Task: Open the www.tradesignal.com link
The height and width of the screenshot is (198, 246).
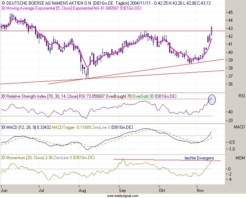Action: tap(123, 196)
